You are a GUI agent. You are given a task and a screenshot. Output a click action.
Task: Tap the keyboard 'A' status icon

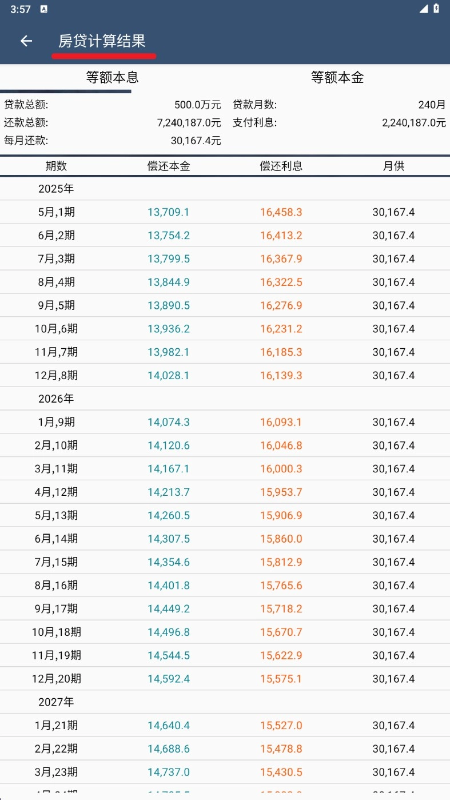[x=44, y=9]
